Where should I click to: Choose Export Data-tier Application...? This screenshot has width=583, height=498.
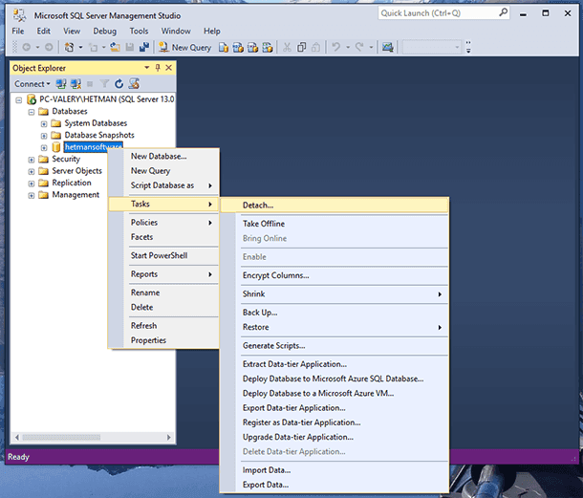(x=335, y=408)
